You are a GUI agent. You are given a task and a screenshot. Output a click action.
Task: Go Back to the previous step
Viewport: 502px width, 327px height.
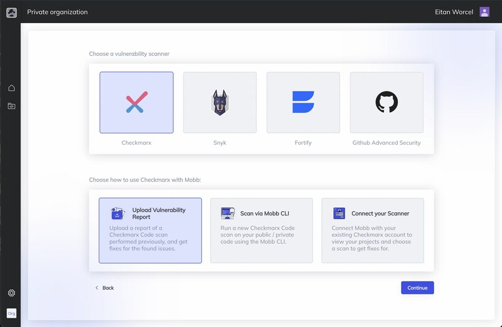[105, 288]
